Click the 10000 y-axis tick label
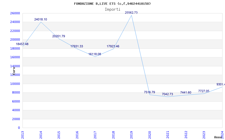The height and width of the screenshot is (140, 225). click(15, 84)
